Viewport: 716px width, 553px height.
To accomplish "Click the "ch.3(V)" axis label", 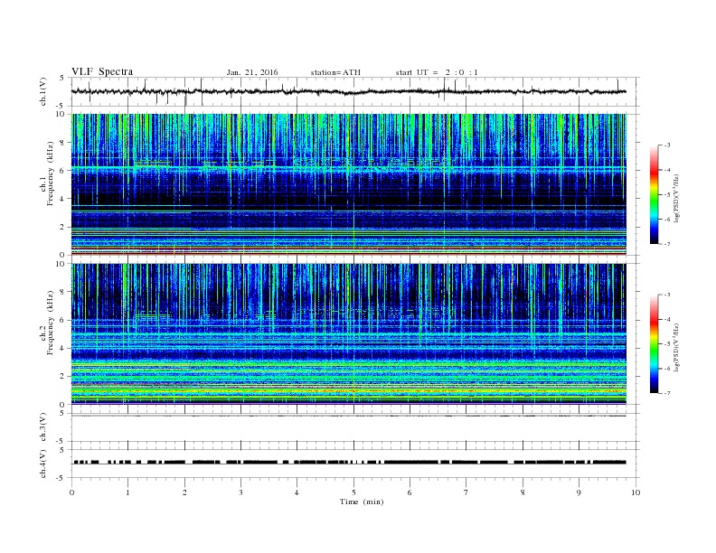I will tap(43, 426).
